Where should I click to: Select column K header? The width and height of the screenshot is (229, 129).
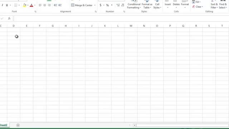point(105,26)
